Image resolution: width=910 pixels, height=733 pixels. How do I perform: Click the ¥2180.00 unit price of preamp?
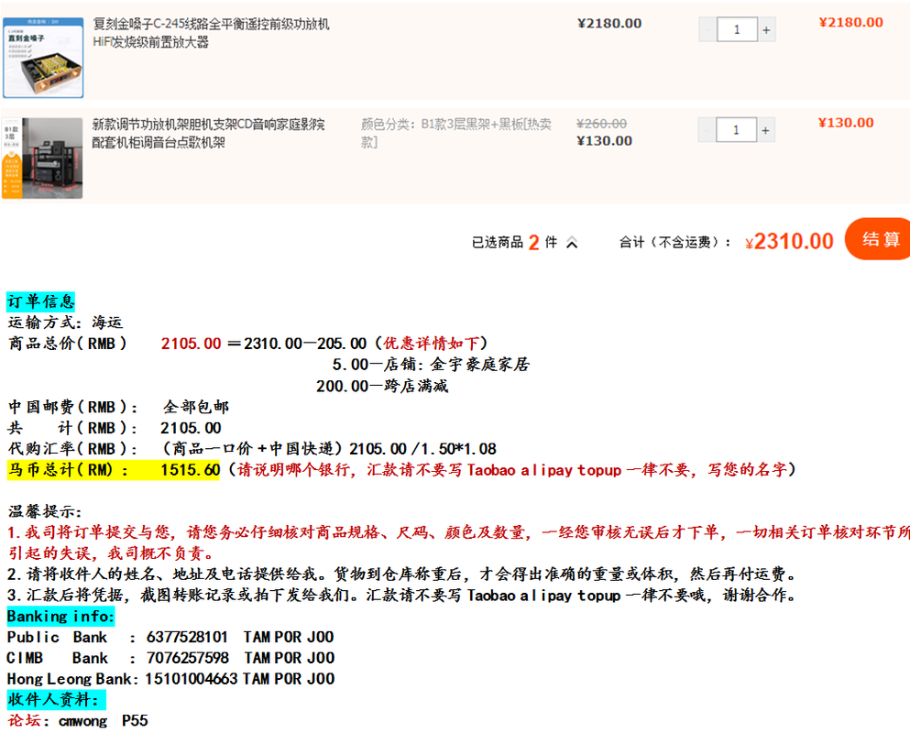coord(609,24)
